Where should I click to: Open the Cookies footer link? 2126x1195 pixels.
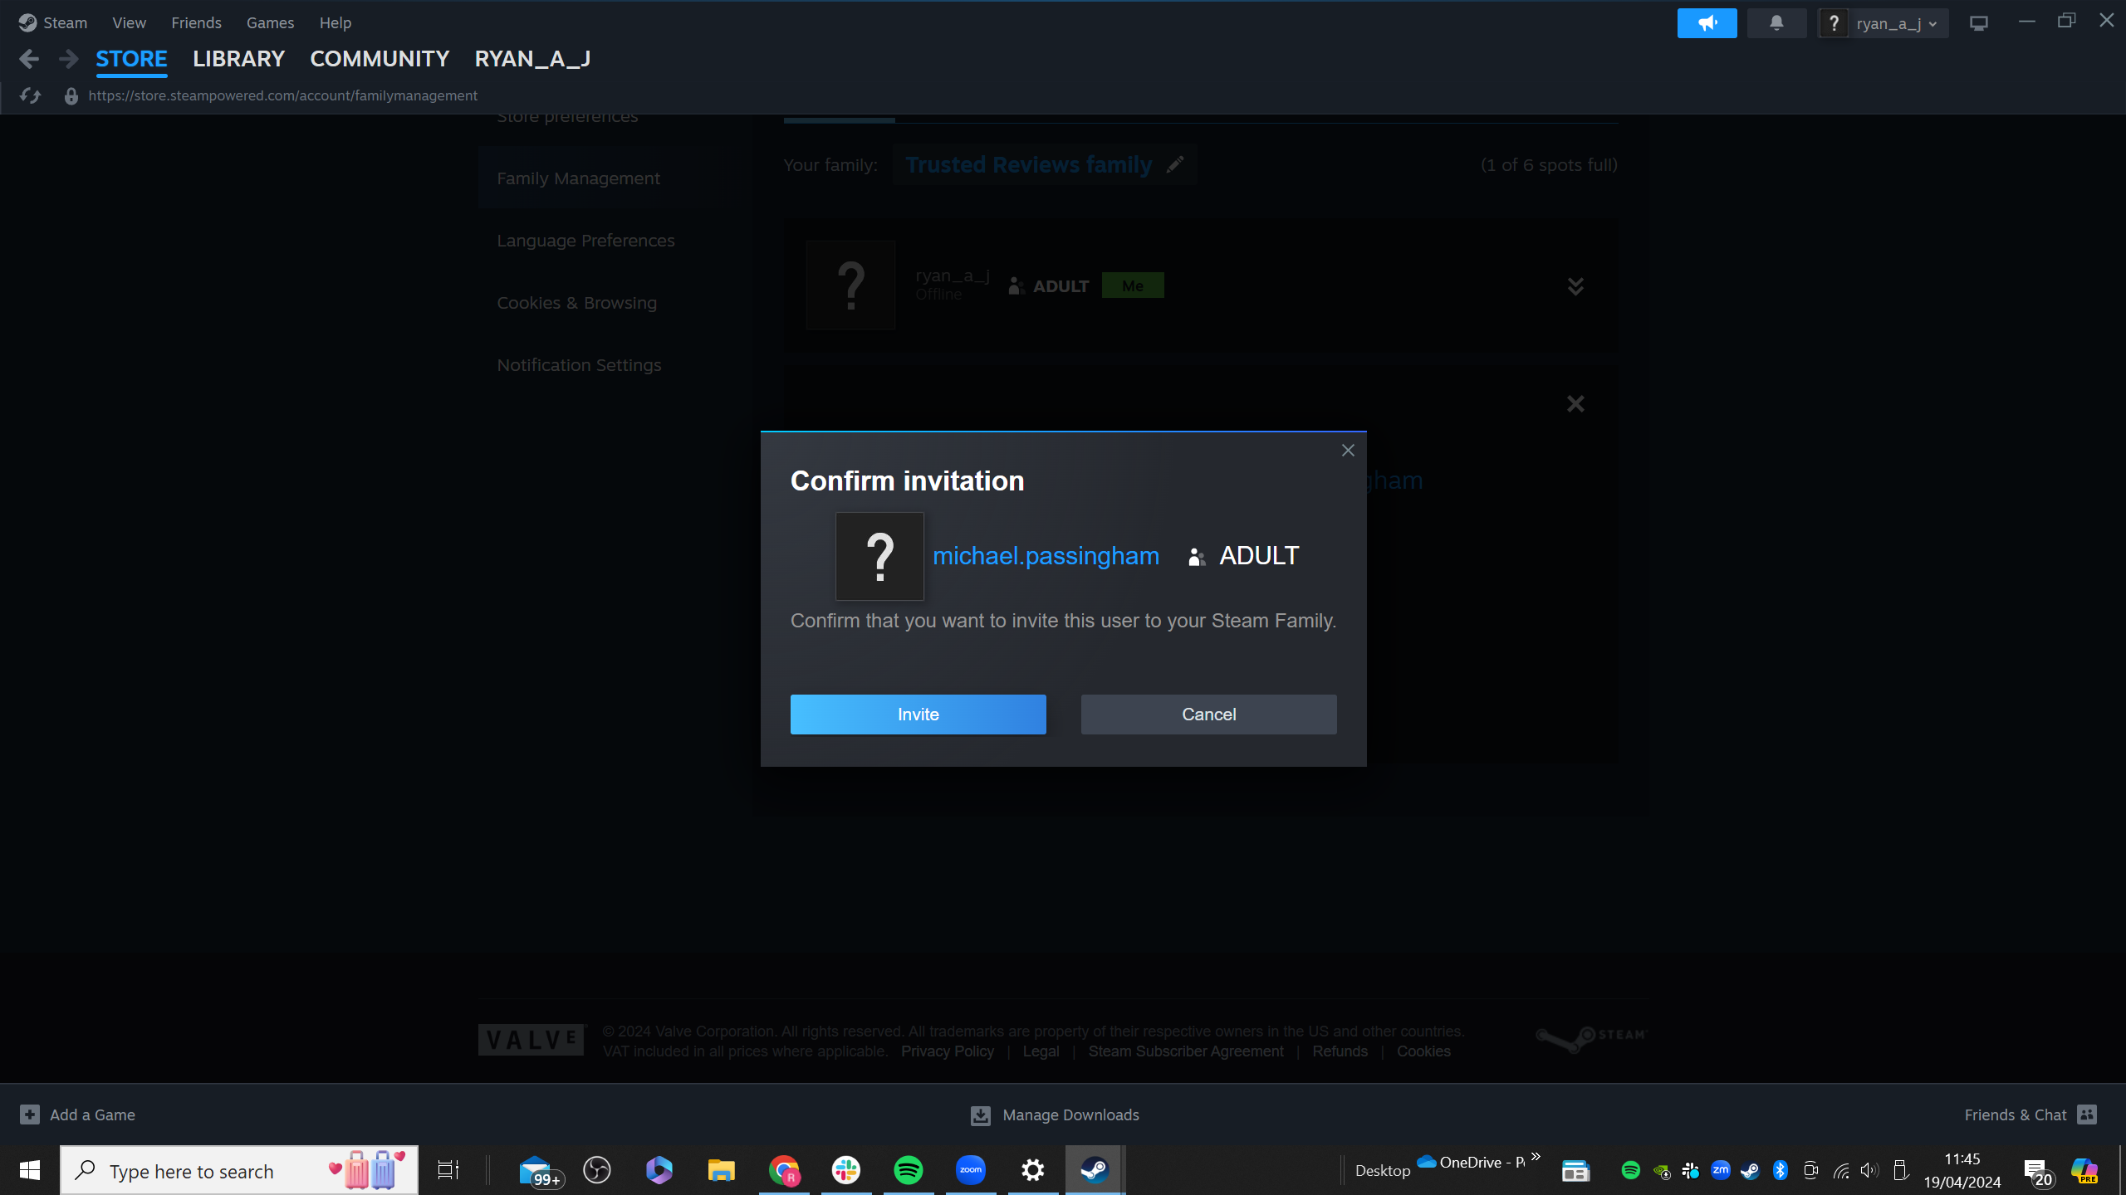[x=1423, y=1051]
